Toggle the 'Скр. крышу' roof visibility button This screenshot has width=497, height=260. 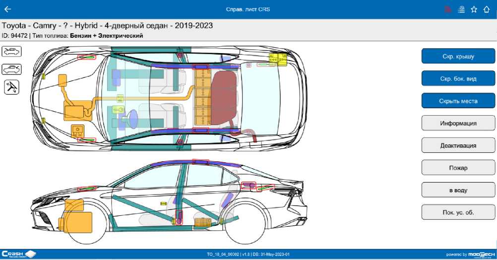point(458,56)
